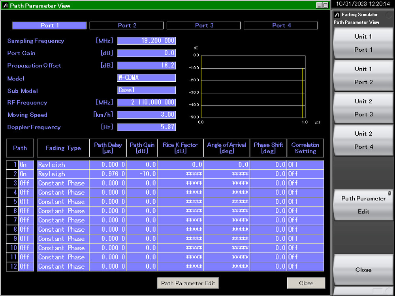
Task: Click path 9 Constant Phase fading type cell
Action: pyautogui.click(x=63, y=239)
